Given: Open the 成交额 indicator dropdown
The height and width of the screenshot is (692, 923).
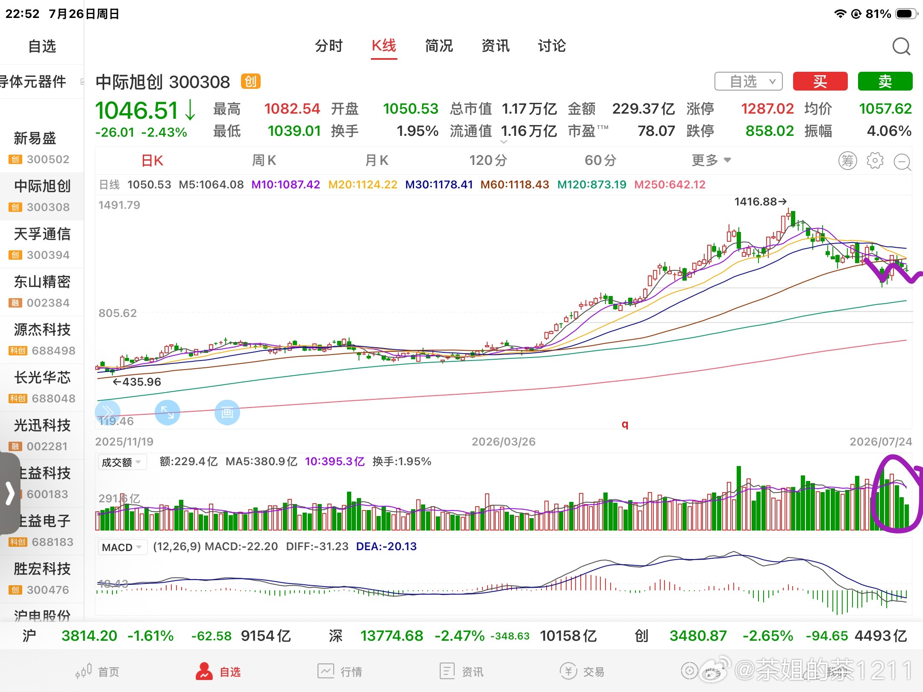Looking at the screenshot, I should 121,462.
